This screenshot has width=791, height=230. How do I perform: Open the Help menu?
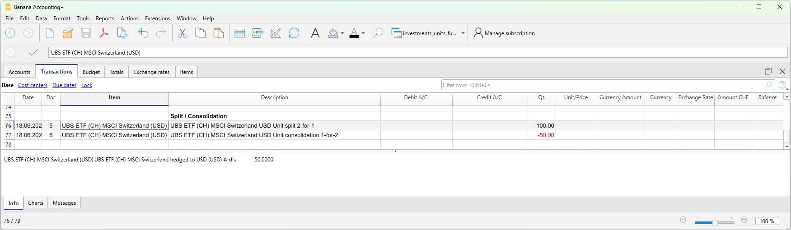pos(208,18)
